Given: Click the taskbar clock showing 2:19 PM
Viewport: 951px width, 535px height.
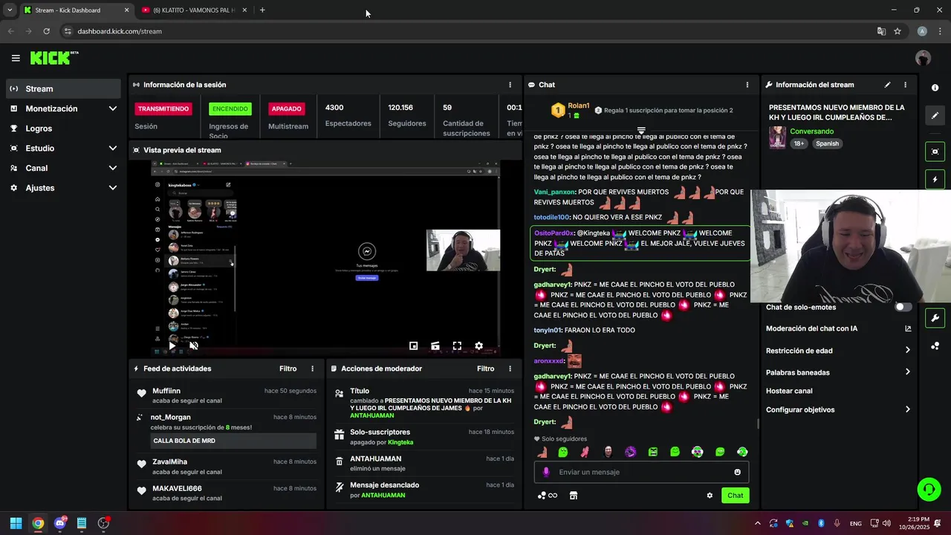Looking at the screenshot, I should point(913,523).
